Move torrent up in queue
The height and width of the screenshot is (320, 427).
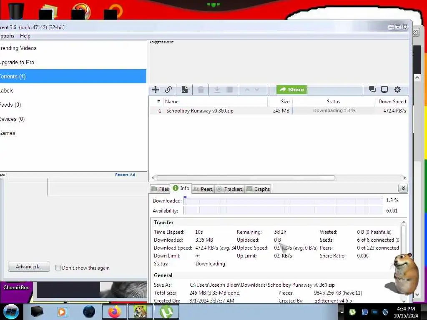tap(247, 90)
